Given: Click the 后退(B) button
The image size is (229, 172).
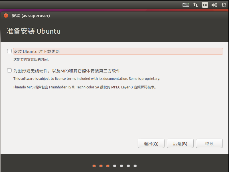Looking at the screenshot, I should [x=180, y=143].
